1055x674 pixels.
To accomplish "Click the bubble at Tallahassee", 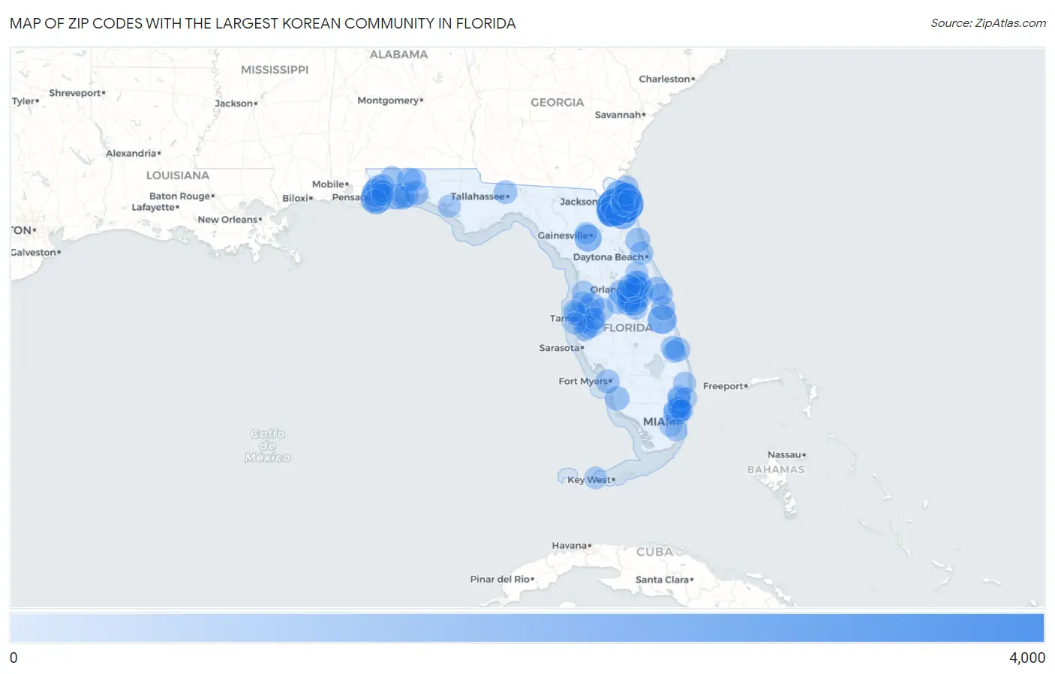I will pos(506,192).
